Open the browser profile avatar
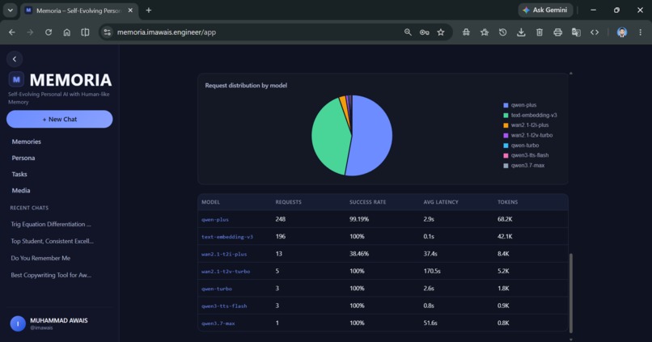The image size is (652, 342). tap(621, 32)
